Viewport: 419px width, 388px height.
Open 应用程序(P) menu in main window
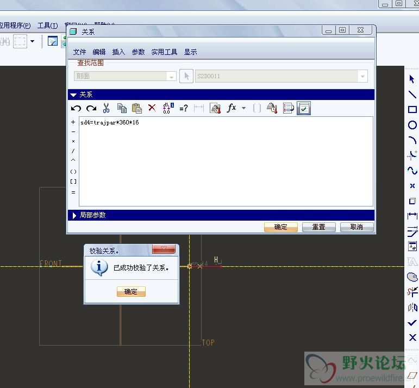coord(15,26)
